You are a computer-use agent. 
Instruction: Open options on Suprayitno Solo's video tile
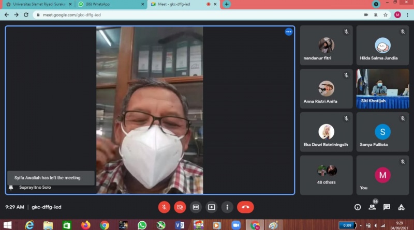289,32
